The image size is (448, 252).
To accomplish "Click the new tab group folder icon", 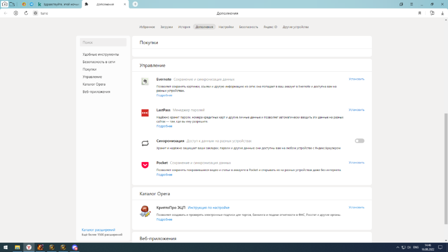I will [x=12, y=4].
